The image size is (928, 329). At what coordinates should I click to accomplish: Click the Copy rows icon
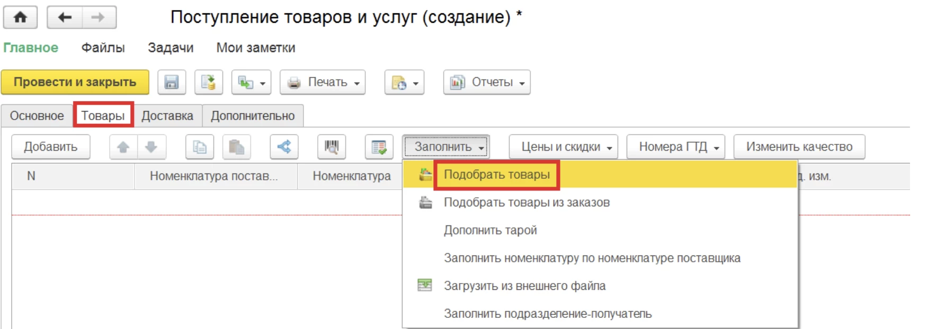200,147
